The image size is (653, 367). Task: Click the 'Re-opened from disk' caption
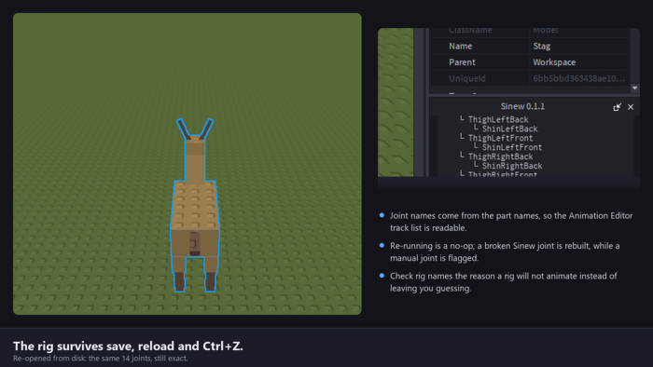[100, 359]
